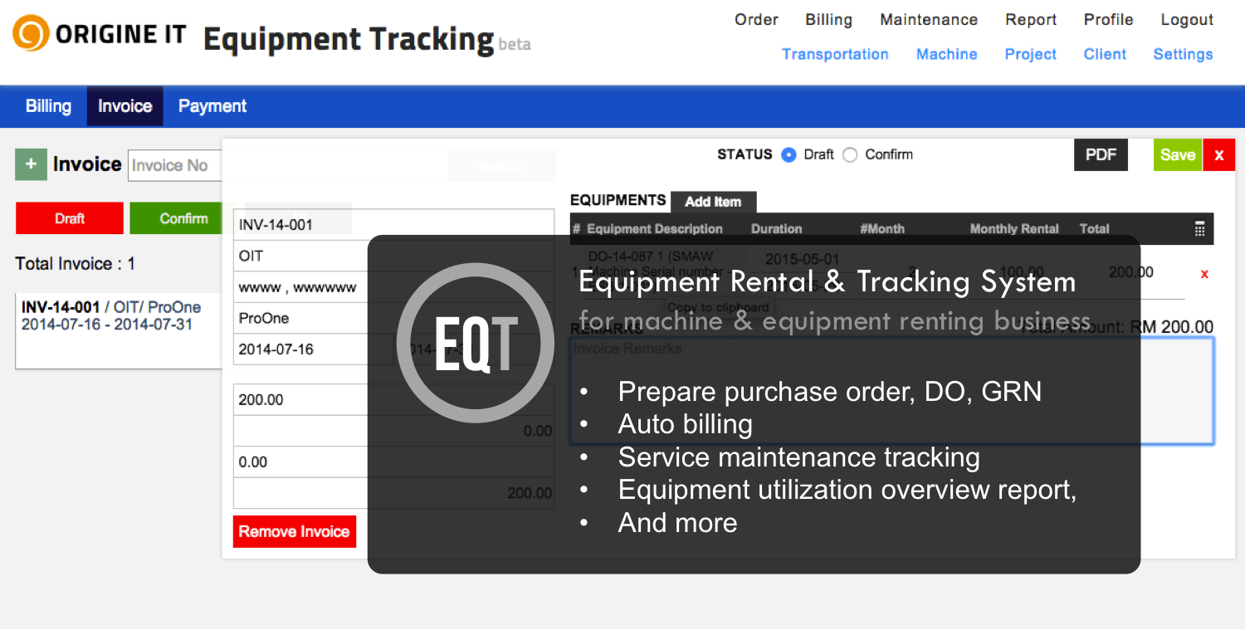Switch to the Billing tab in blue bar
This screenshot has width=1245, height=630.
pyautogui.click(x=48, y=106)
